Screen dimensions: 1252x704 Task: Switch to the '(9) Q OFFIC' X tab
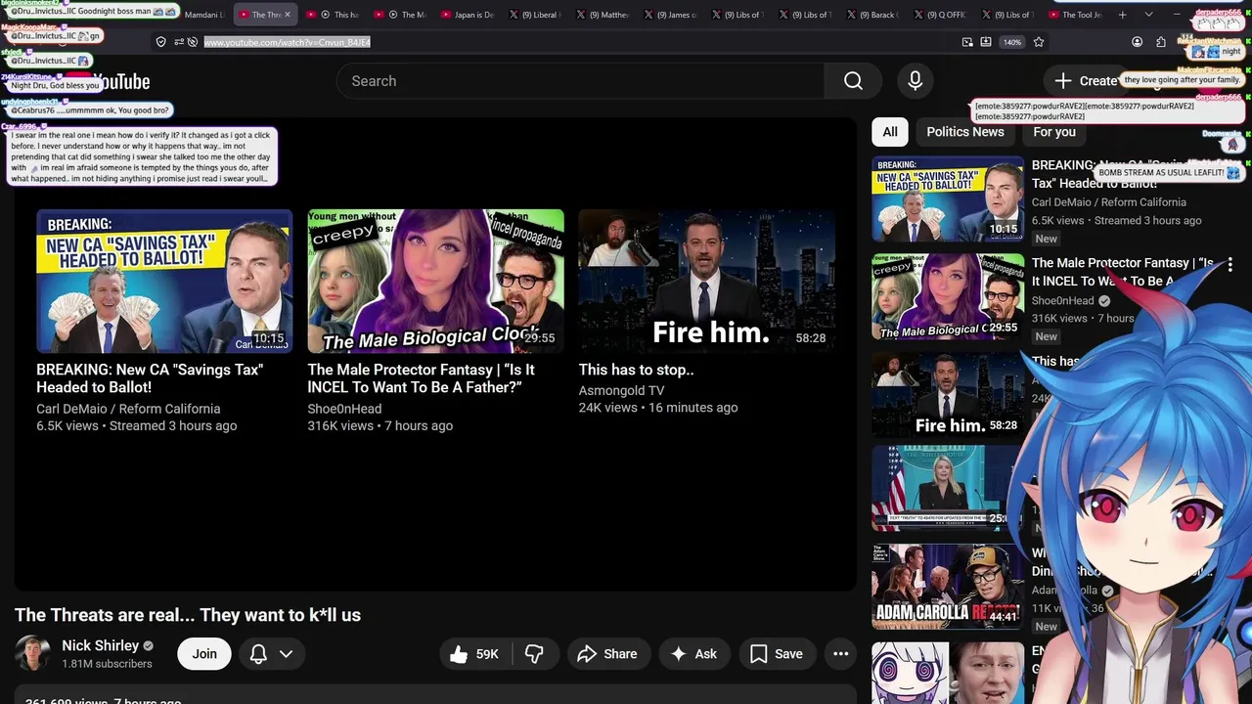click(x=939, y=15)
